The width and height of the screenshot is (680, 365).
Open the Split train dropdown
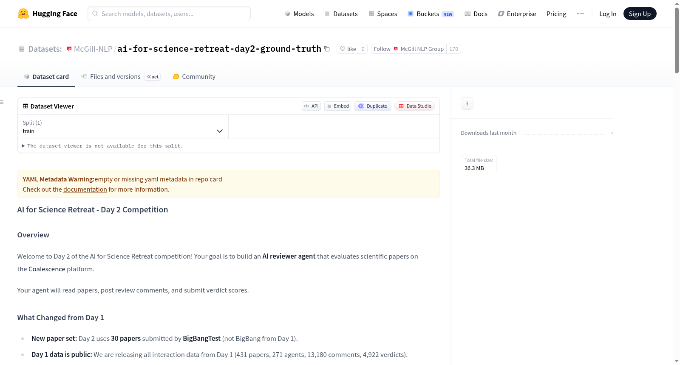pyautogui.click(x=123, y=127)
